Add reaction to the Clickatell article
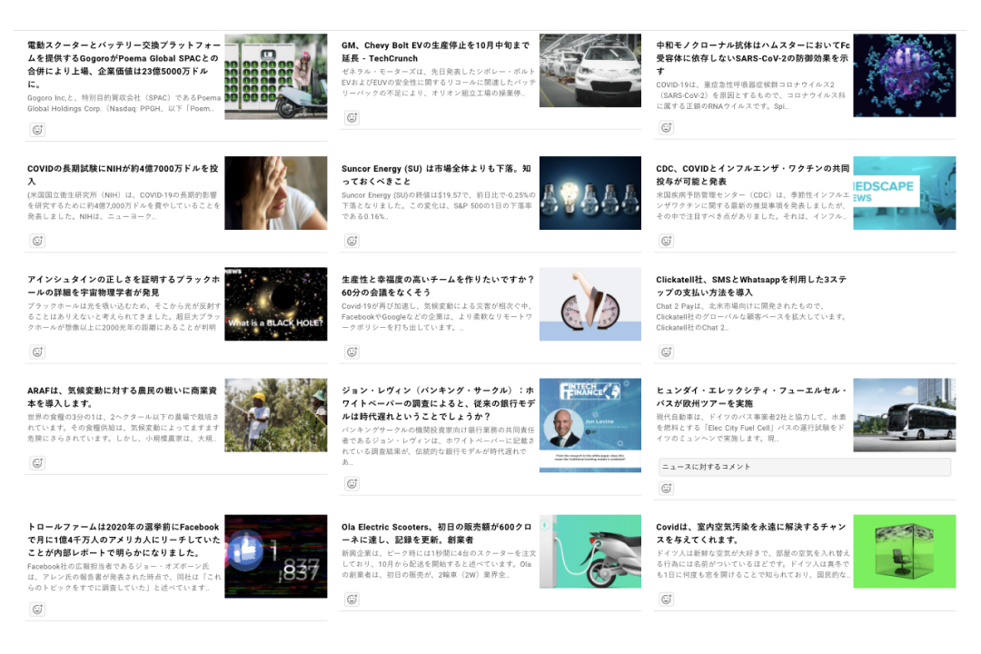Screen dimensions: 981x654 666,352
